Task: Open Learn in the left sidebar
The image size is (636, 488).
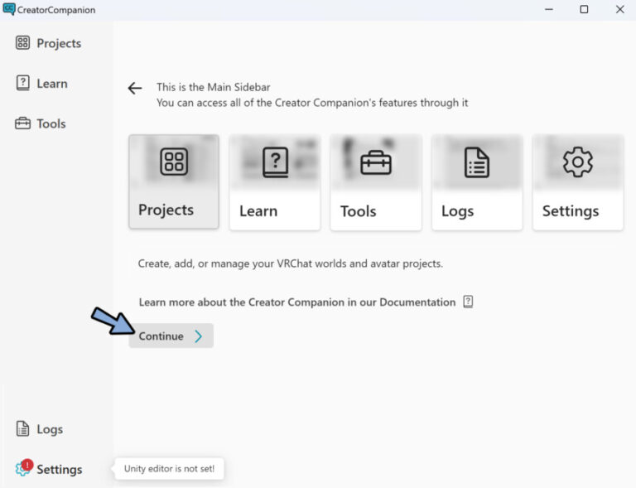Action: [x=42, y=84]
